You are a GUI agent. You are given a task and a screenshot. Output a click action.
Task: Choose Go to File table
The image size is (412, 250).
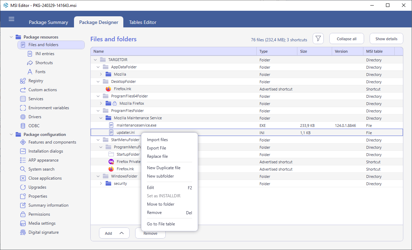(x=170, y=224)
